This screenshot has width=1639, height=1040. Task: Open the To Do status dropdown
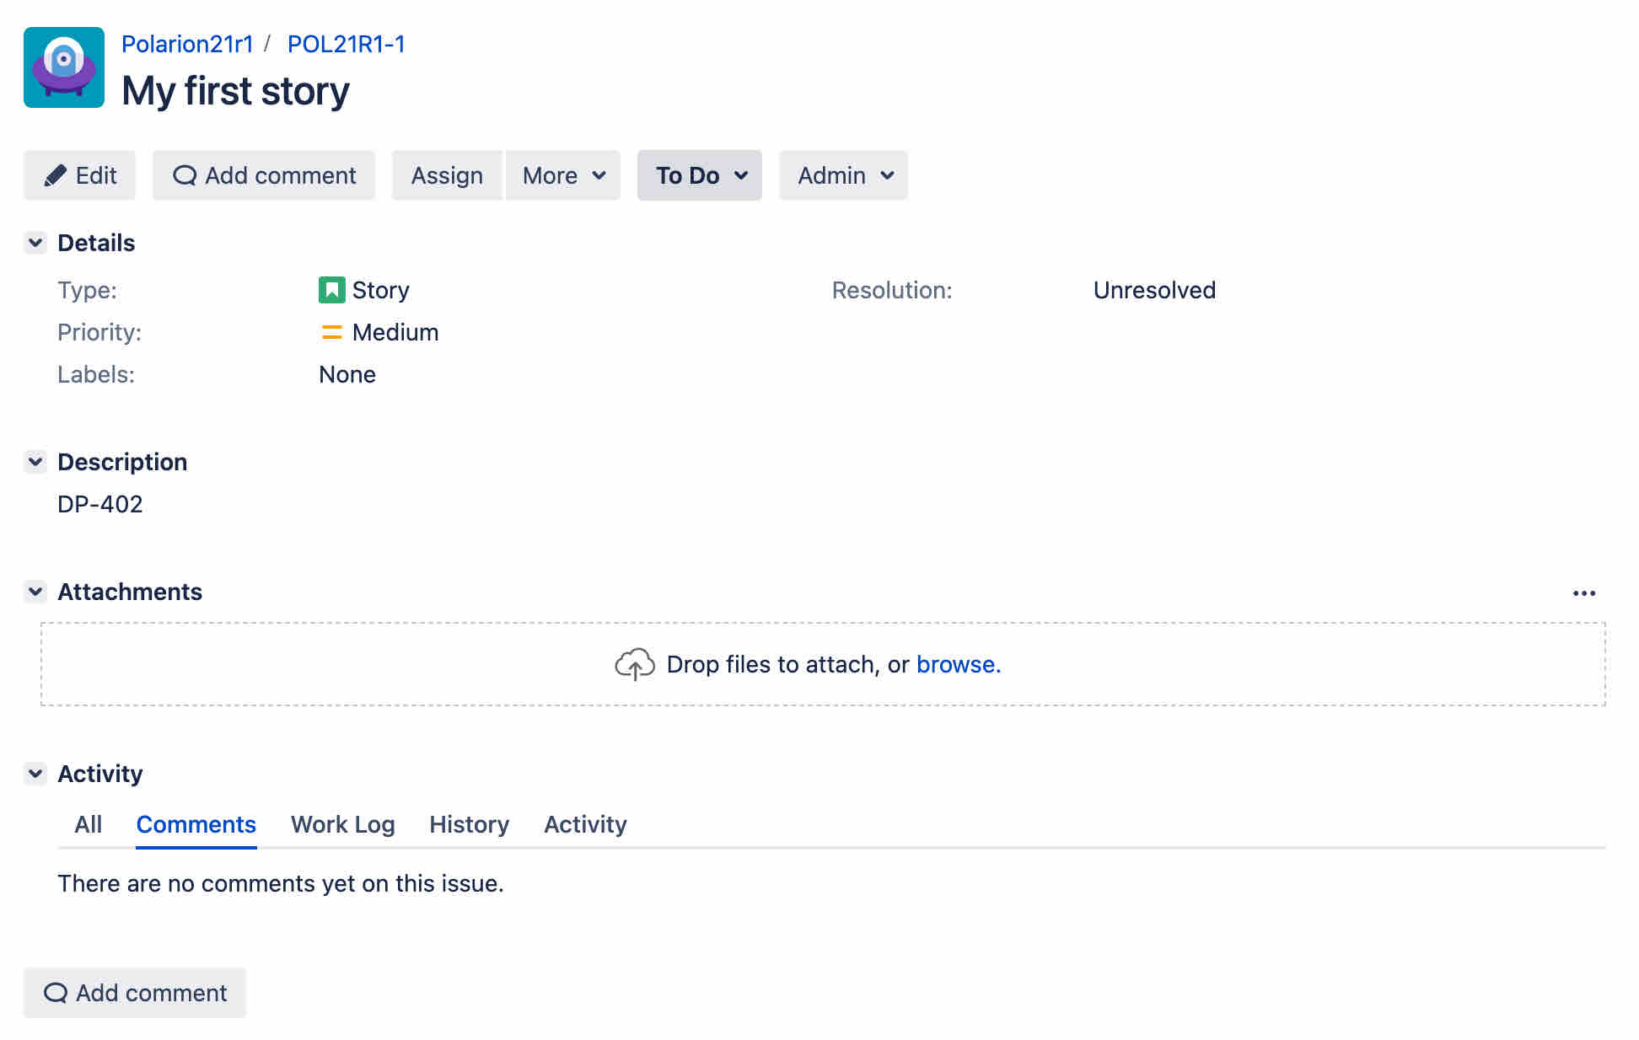tap(700, 175)
